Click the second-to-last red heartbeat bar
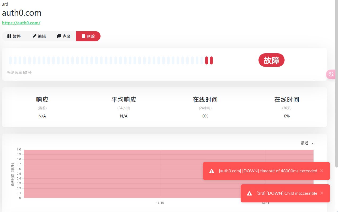Image resolution: width=338 pixels, height=212 pixels. coord(207,60)
